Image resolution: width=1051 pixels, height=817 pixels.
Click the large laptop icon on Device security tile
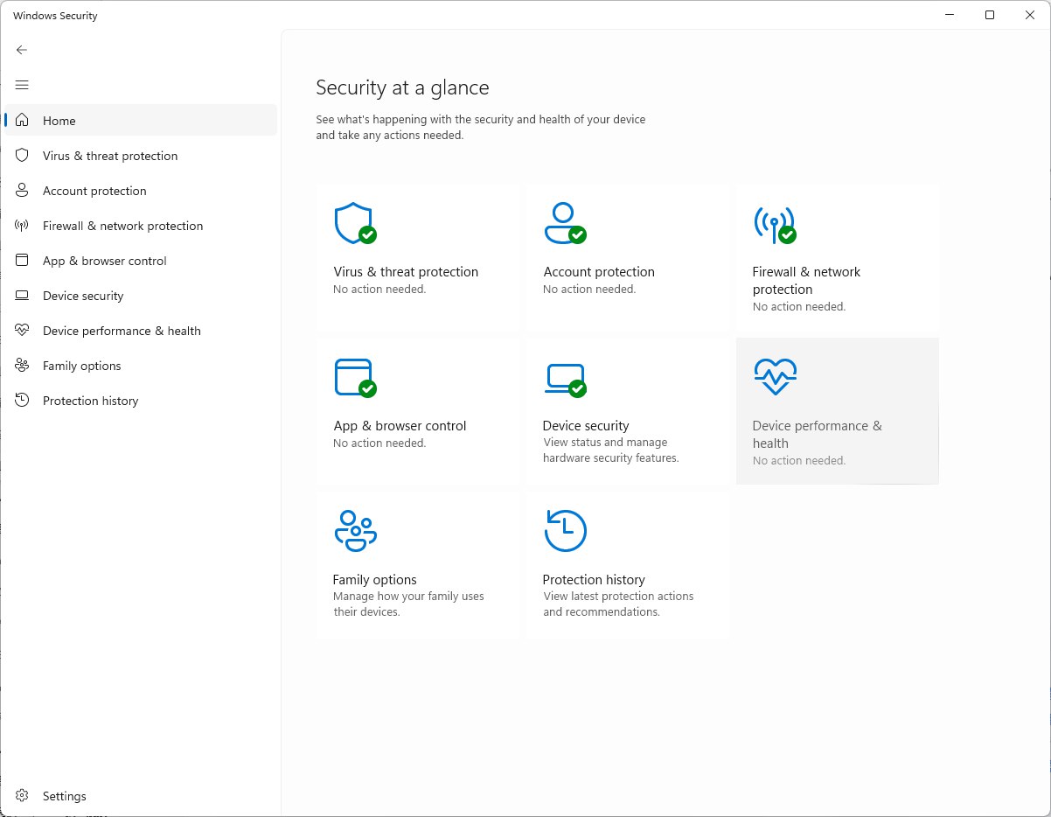pyautogui.click(x=564, y=379)
